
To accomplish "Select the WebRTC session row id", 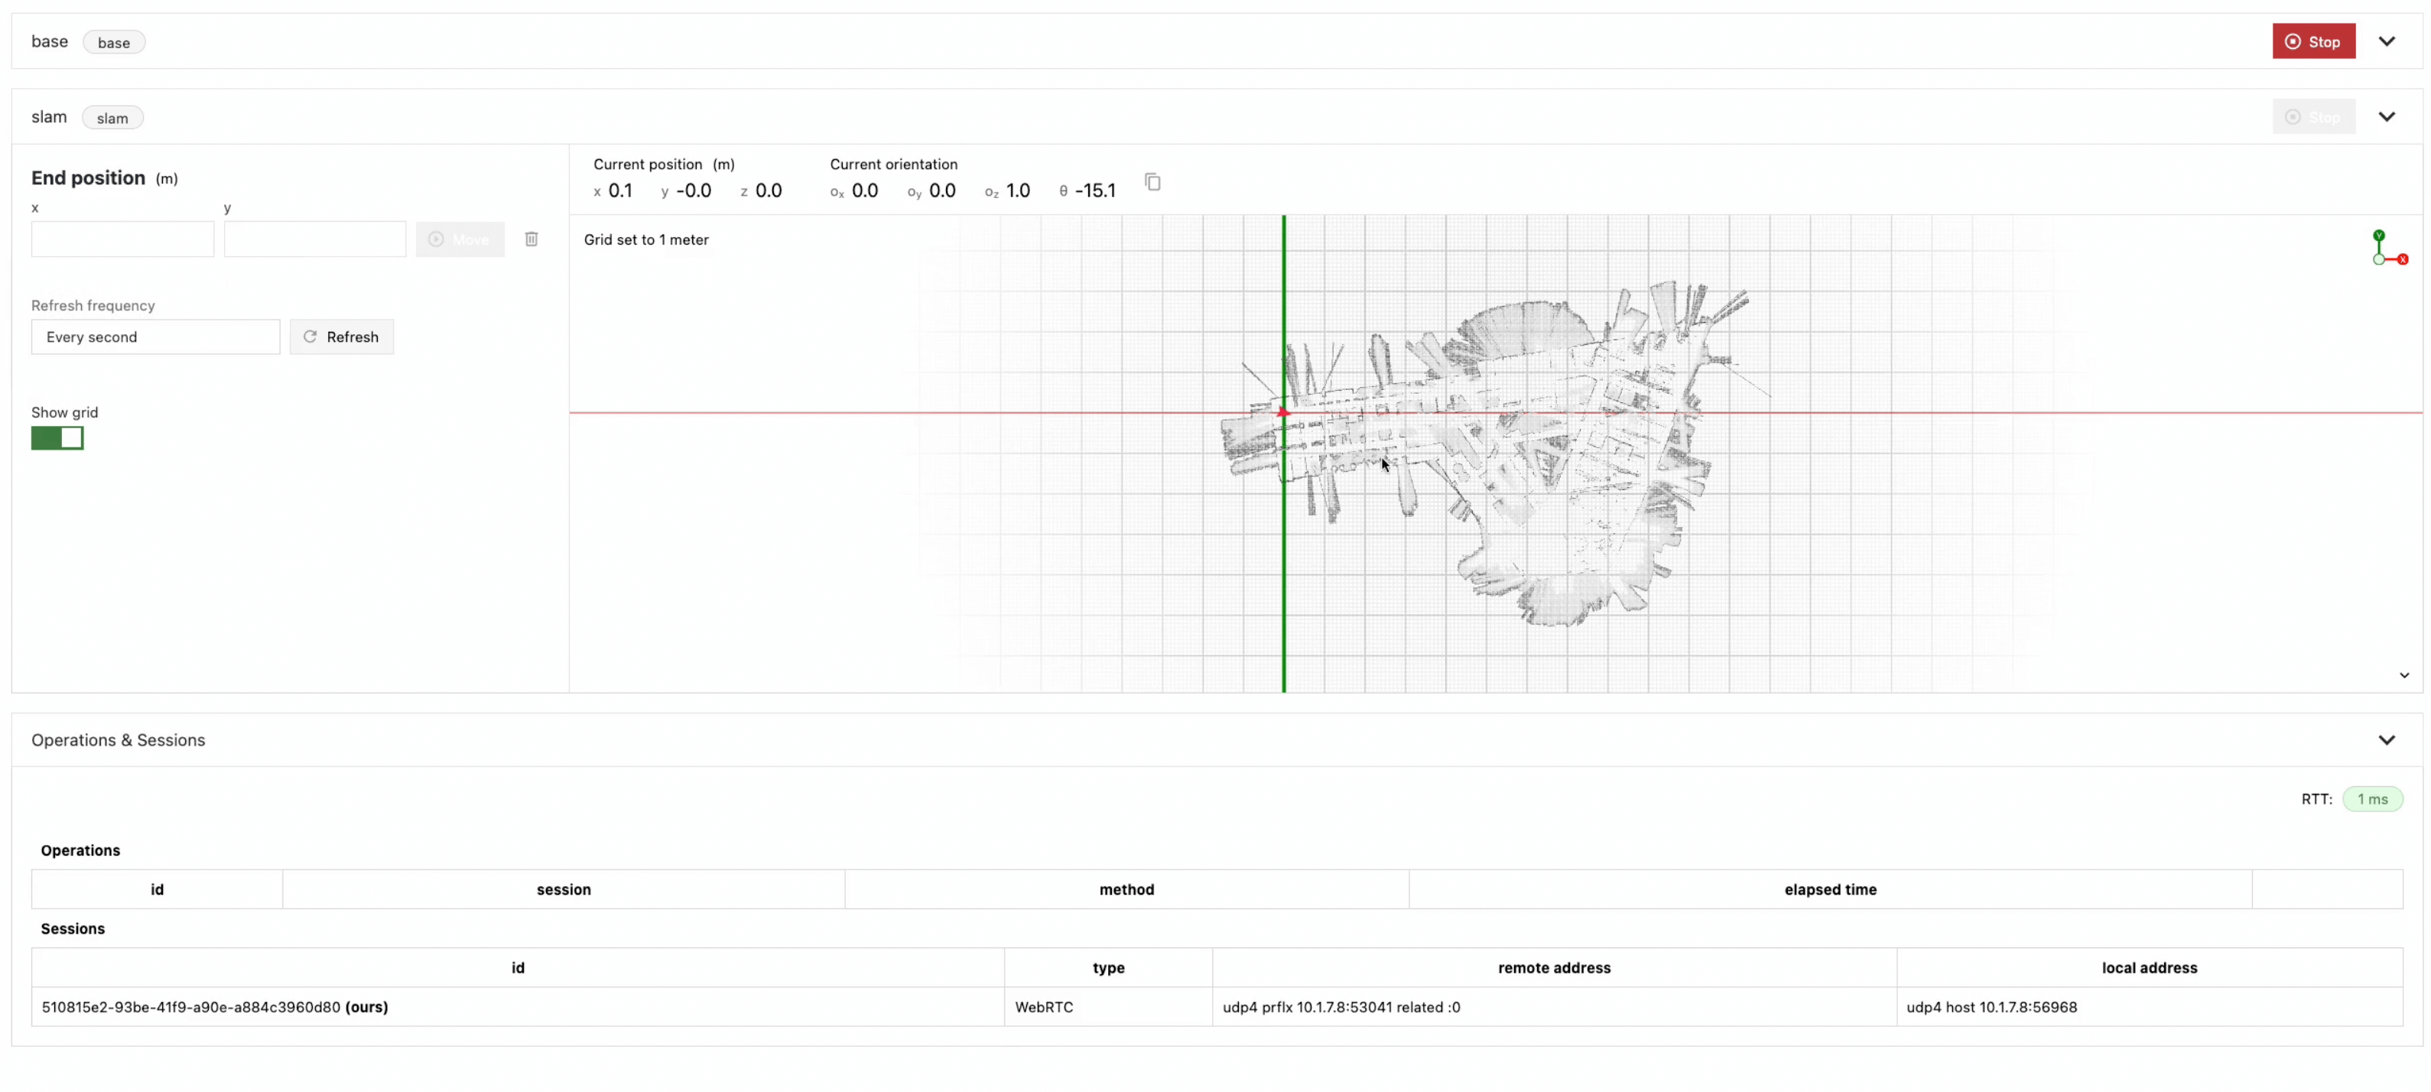I will [x=190, y=1007].
